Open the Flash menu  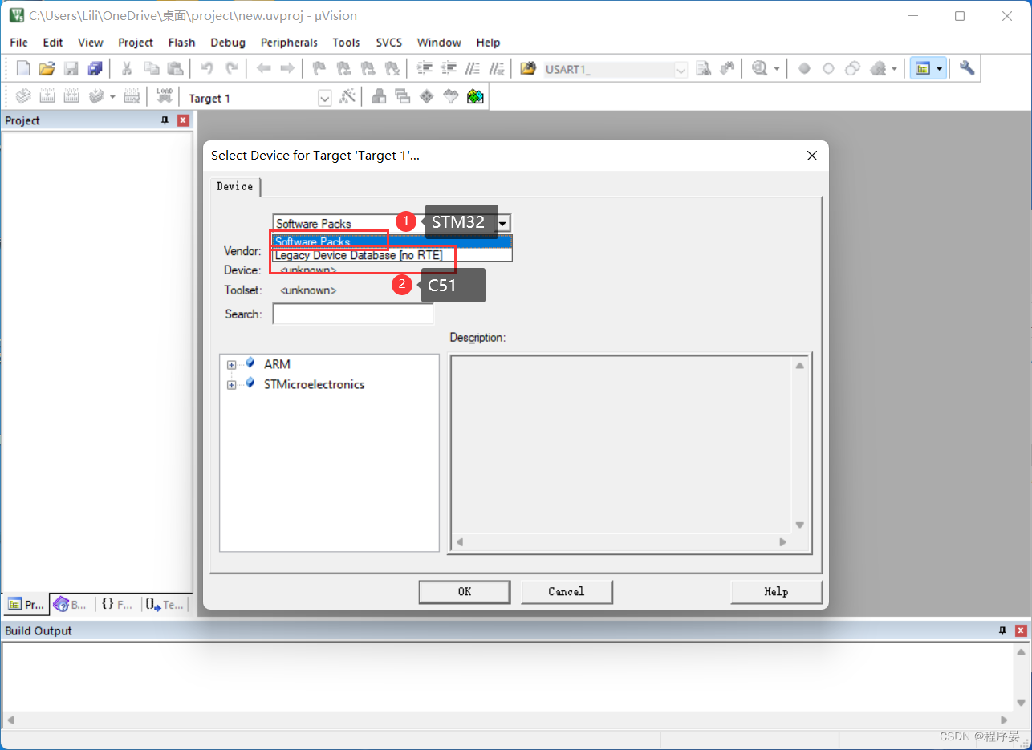pos(181,43)
